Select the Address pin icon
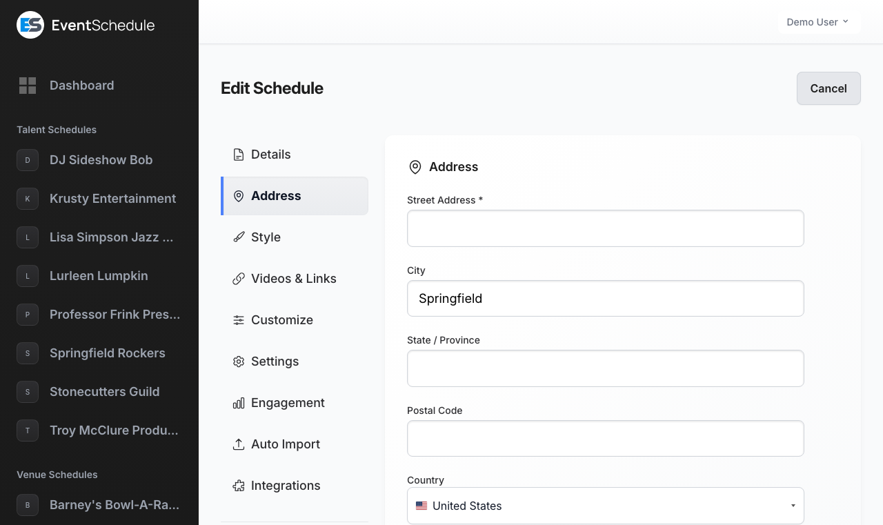 click(x=239, y=196)
